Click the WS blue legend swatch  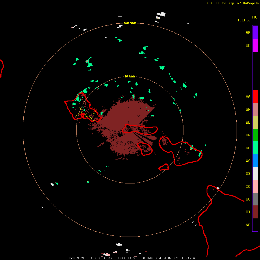[255, 161]
